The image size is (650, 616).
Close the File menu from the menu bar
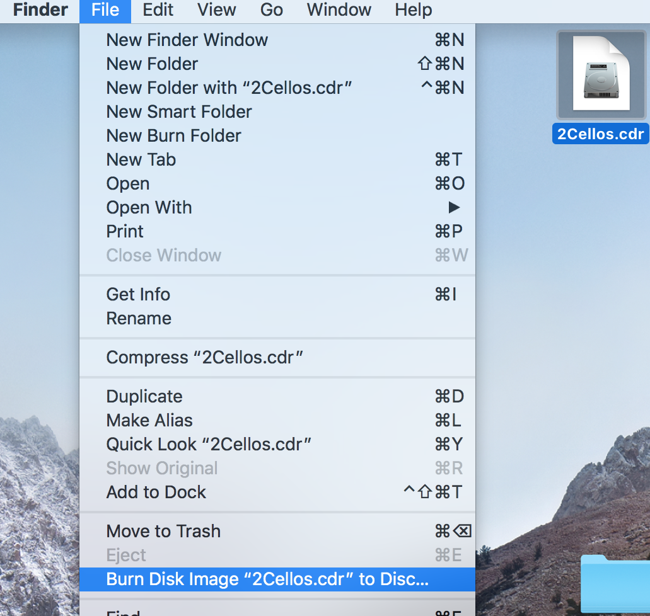click(x=105, y=10)
